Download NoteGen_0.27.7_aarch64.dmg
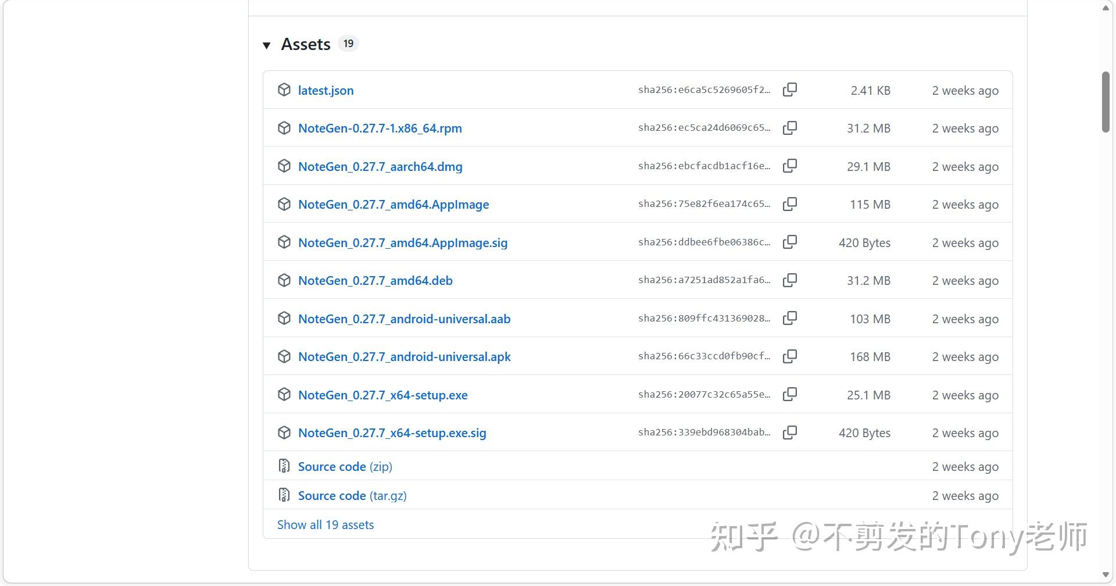The image size is (1116, 586). coord(380,166)
